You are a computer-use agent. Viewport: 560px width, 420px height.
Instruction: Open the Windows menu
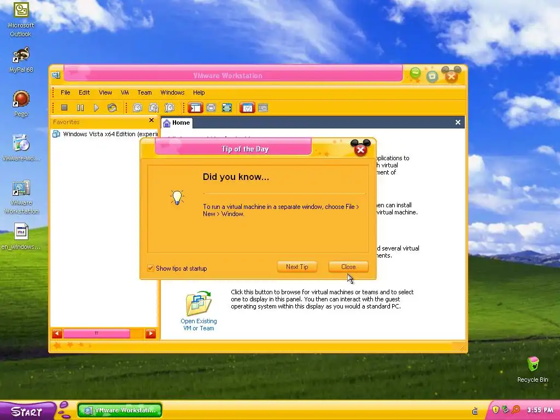click(x=172, y=92)
